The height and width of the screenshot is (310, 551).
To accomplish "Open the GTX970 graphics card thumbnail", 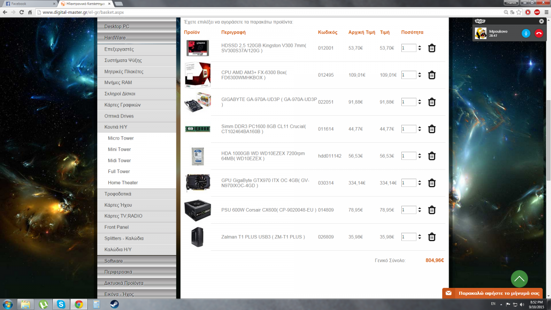I will tap(197, 183).
